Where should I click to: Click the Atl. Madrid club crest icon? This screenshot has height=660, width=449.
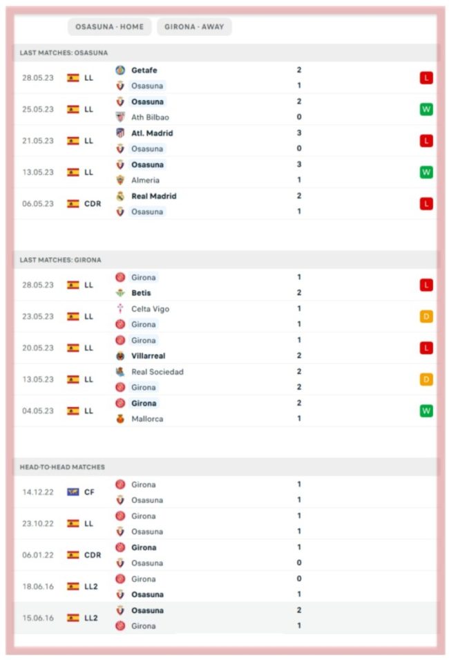point(120,133)
